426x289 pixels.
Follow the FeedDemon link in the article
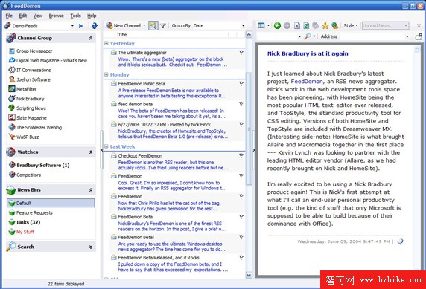(307, 81)
